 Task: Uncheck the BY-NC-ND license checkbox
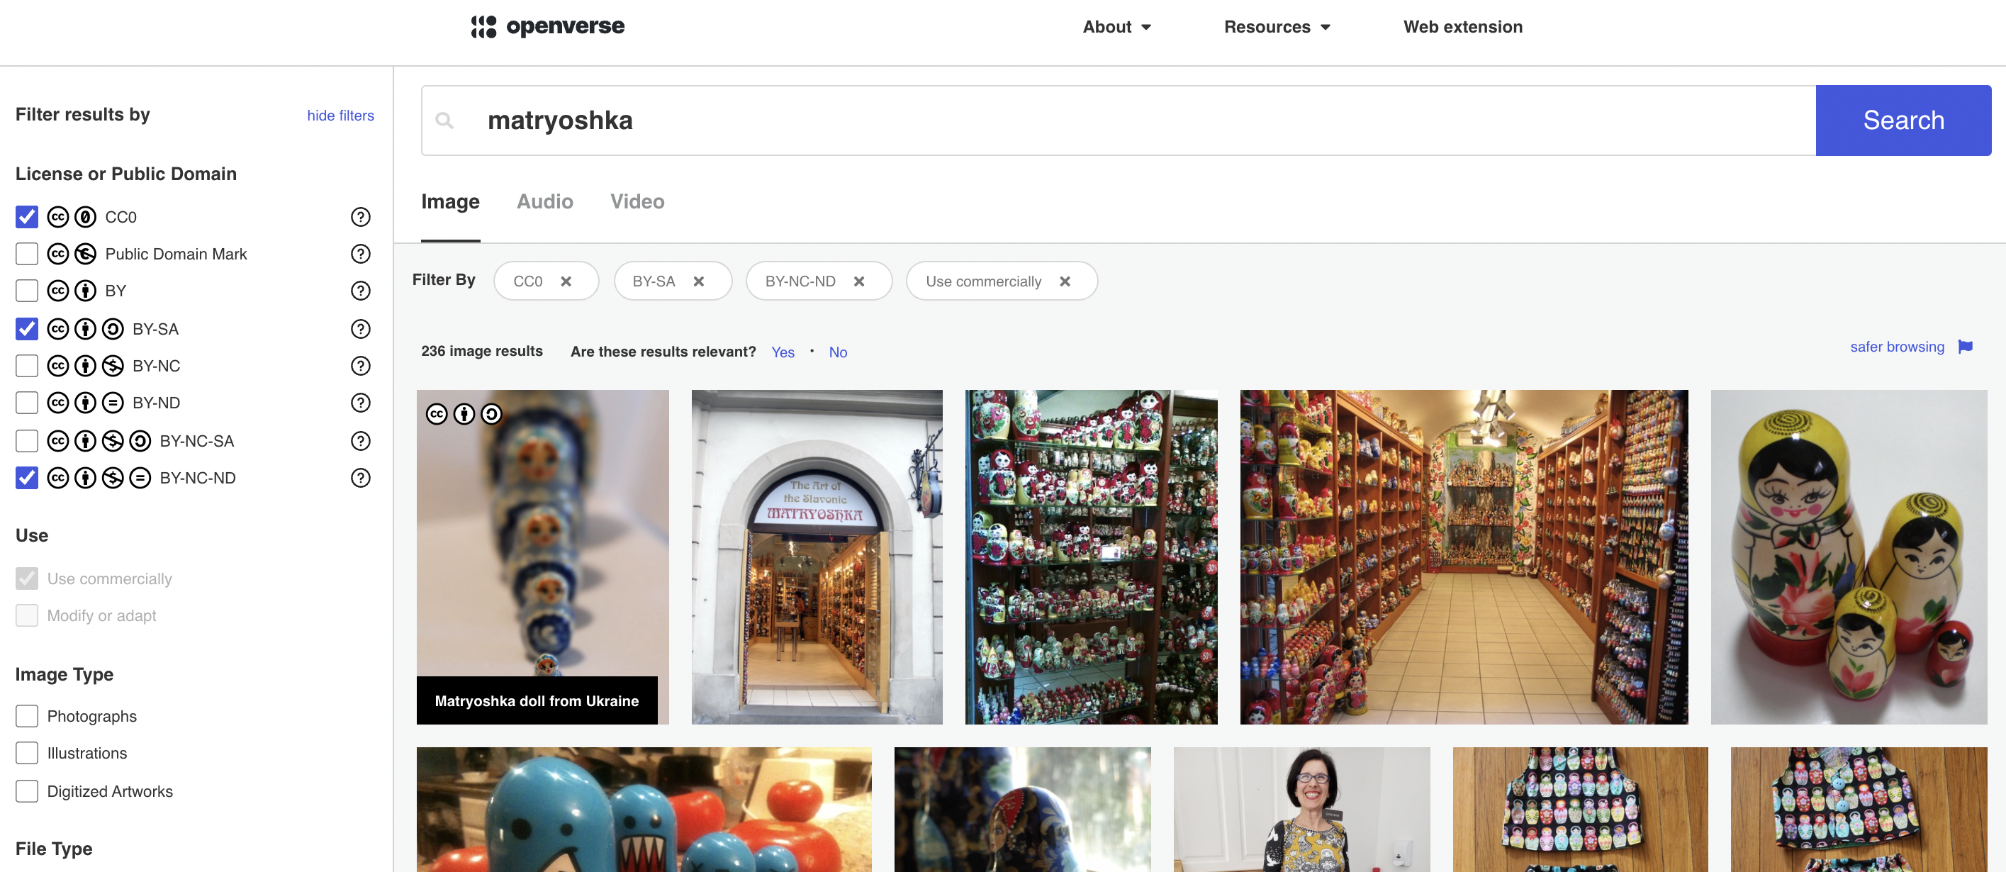tap(26, 477)
